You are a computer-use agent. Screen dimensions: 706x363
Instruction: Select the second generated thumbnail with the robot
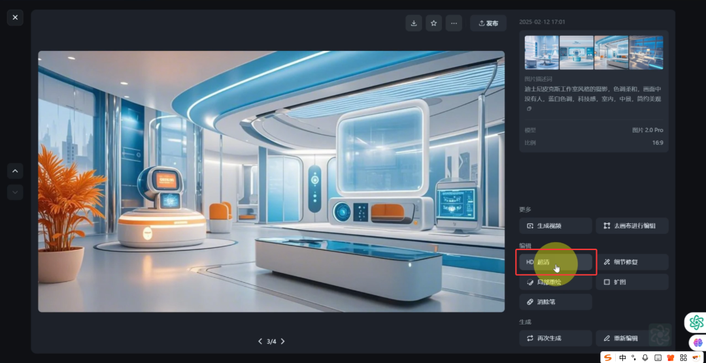[577, 53]
